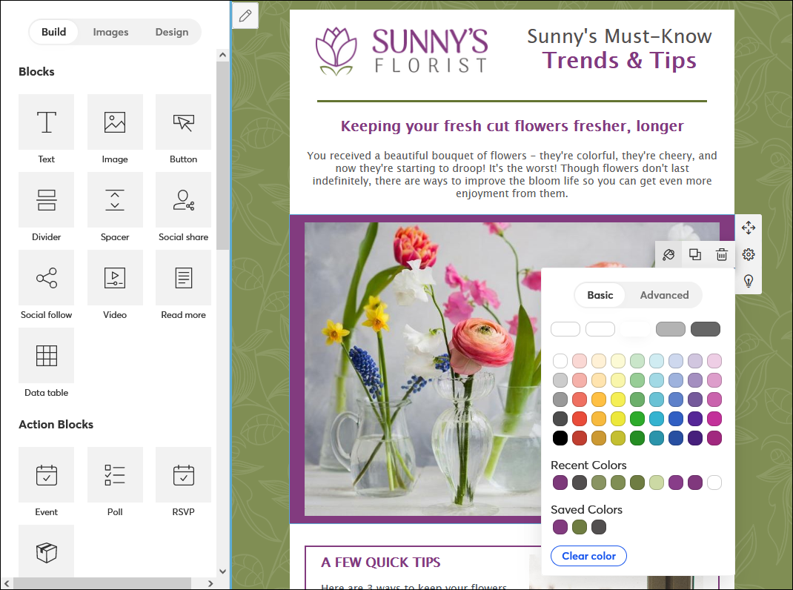The image size is (793, 590).
Task: Delete the image block with the trash icon
Action: [721, 254]
